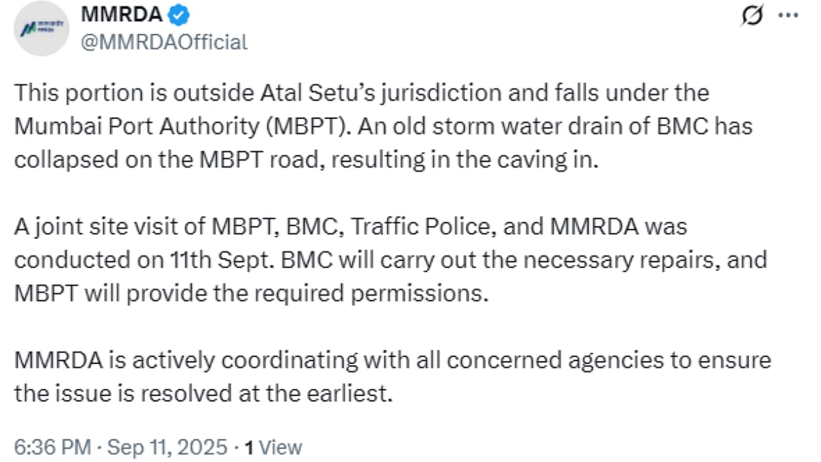
Task: Open the @MMRDAOfficial handle link
Action: [x=164, y=42]
